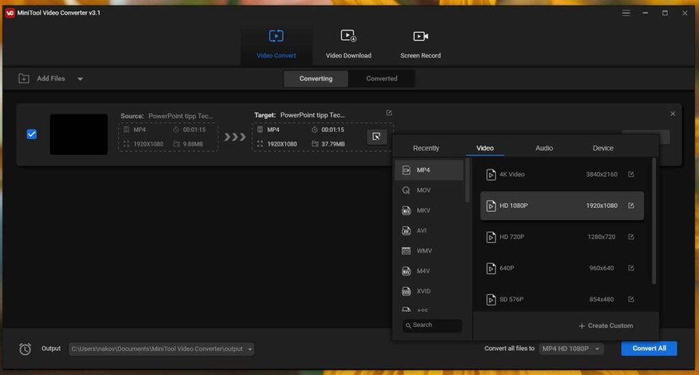Click the target duration 00:01:15

coord(332,130)
